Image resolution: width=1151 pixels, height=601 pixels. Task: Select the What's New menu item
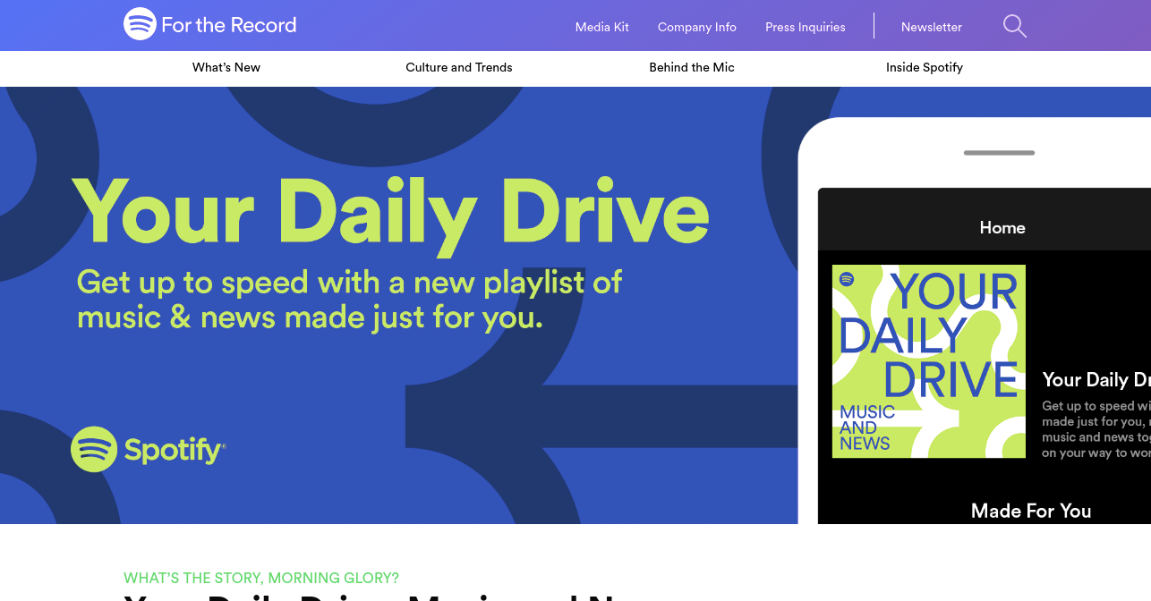[x=226, y=67]
